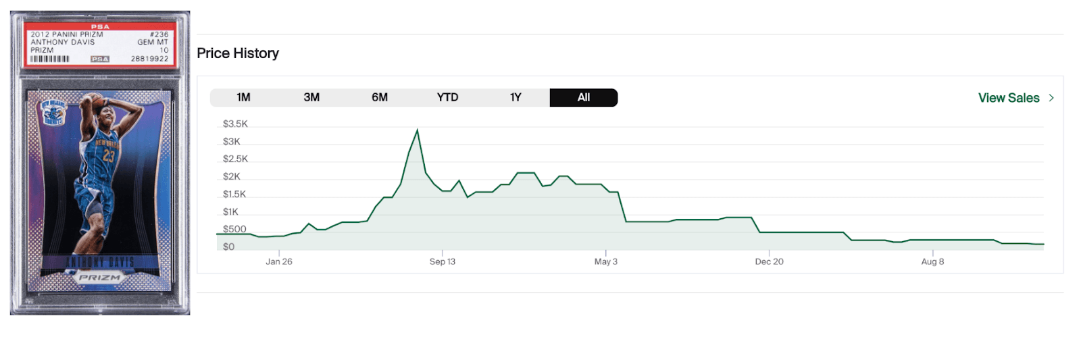
Task: Choose the YTD price range
Action: 447,97
